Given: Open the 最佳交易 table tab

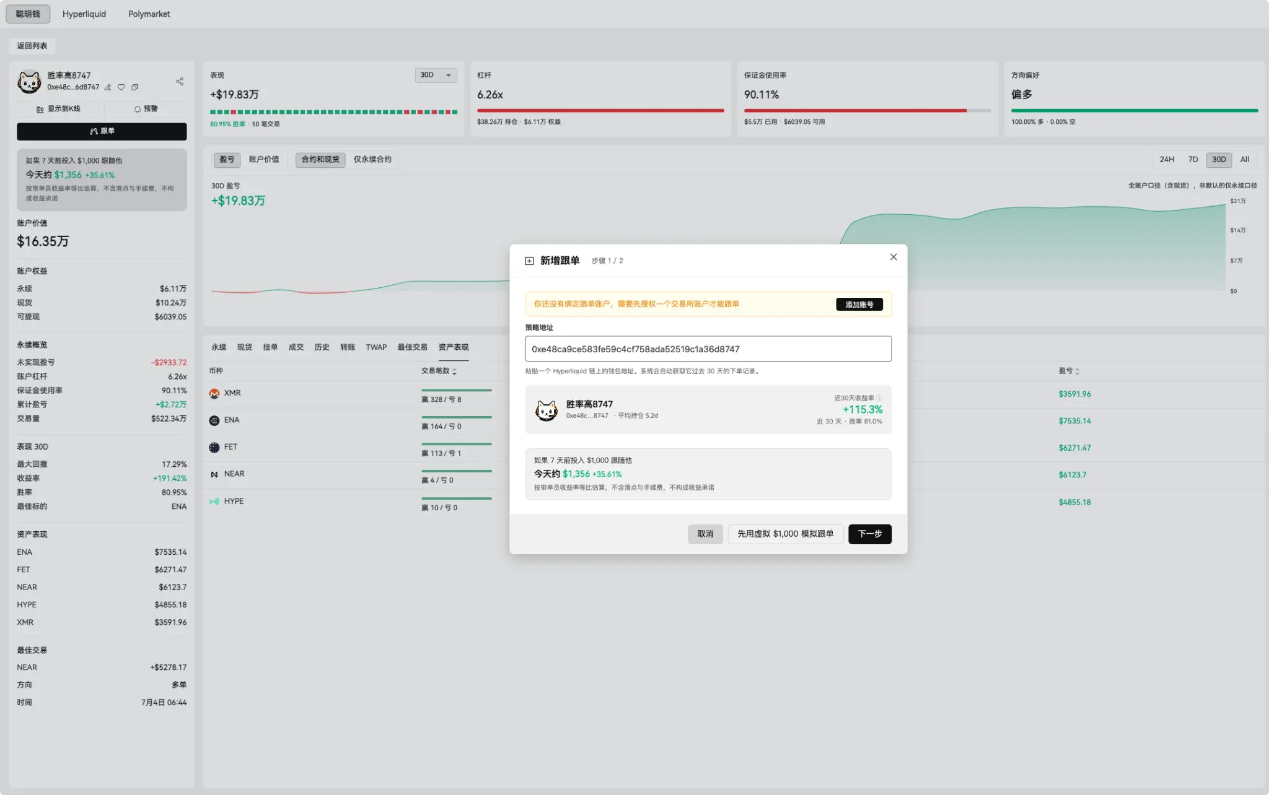Looking at the screenshot, I should pos(413,347).
